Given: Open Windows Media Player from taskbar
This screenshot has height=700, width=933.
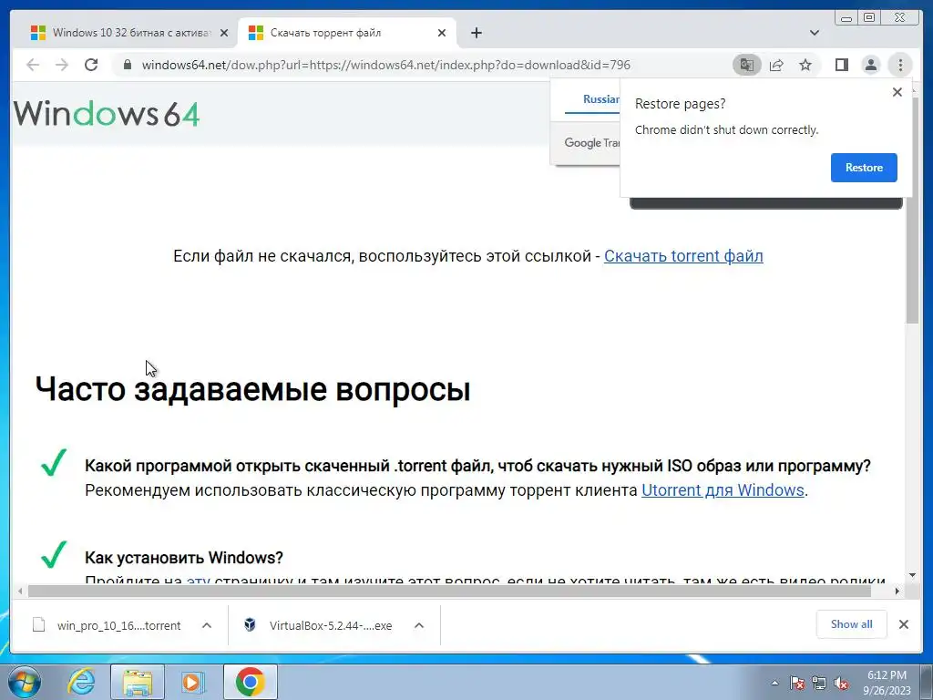Looking at the screenshot, I should (193, 682).
